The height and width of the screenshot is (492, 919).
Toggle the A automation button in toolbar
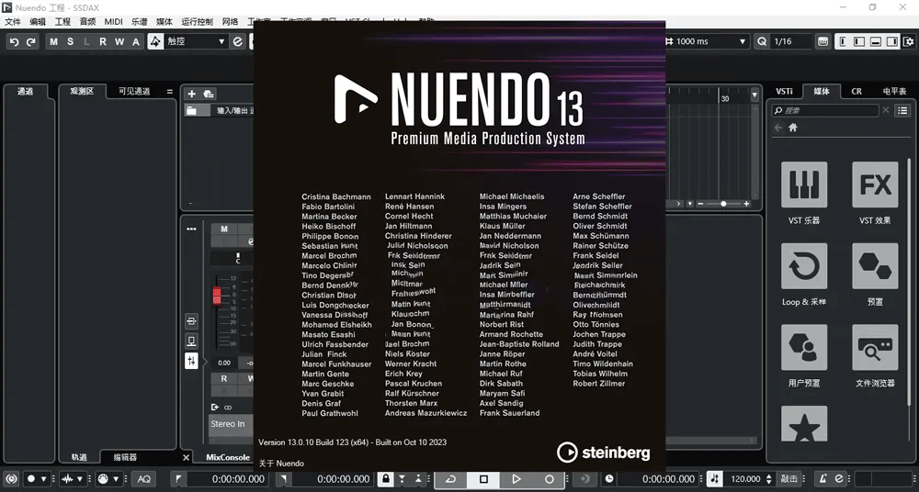(x=136, y=41)
